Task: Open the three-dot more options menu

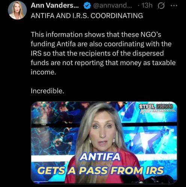Action: [x=174, y=6]
